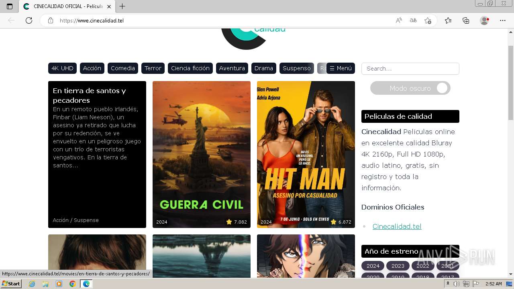
Task: Click the Acción / Suspense genre label
Action: coord(75,220)
